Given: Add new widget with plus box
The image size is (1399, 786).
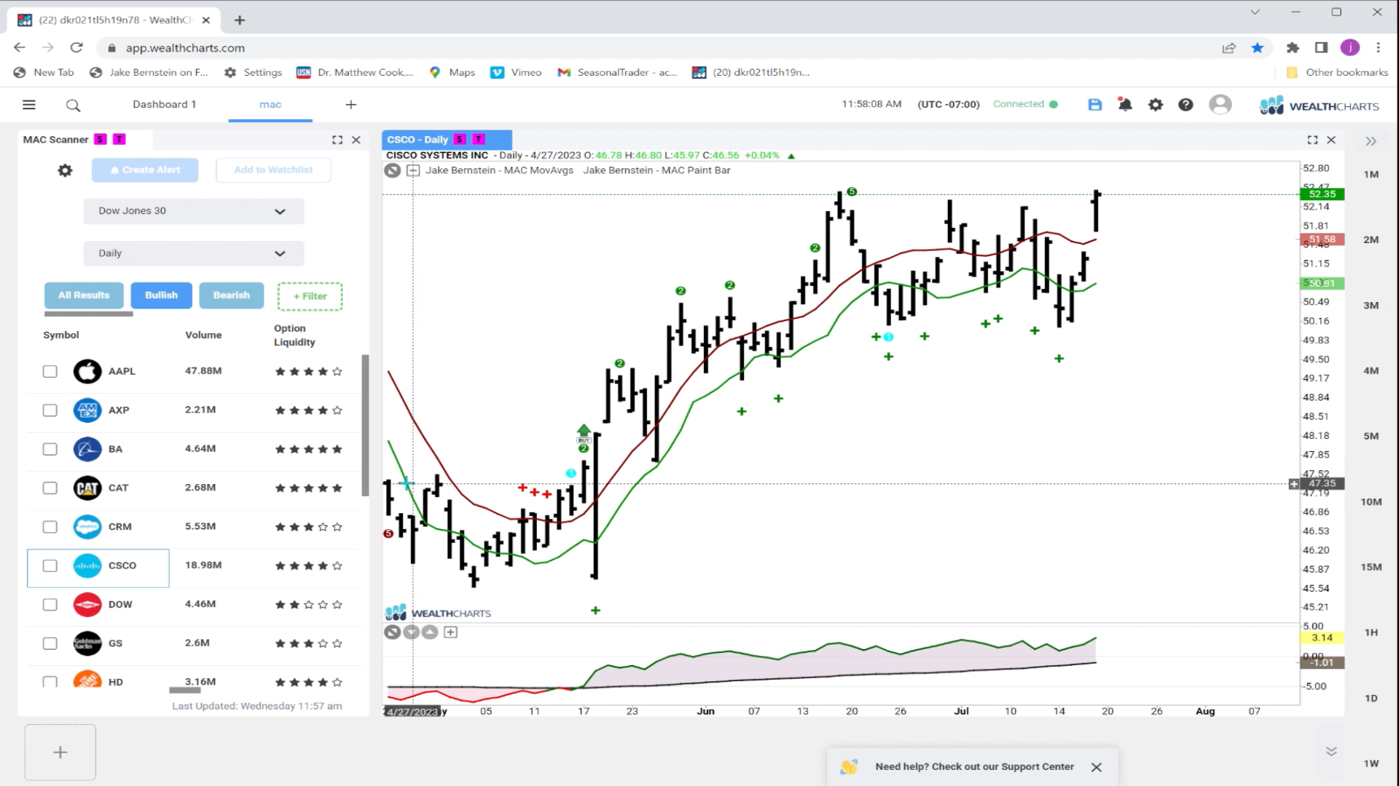Looking at the screenshot, I should point(60,753).
